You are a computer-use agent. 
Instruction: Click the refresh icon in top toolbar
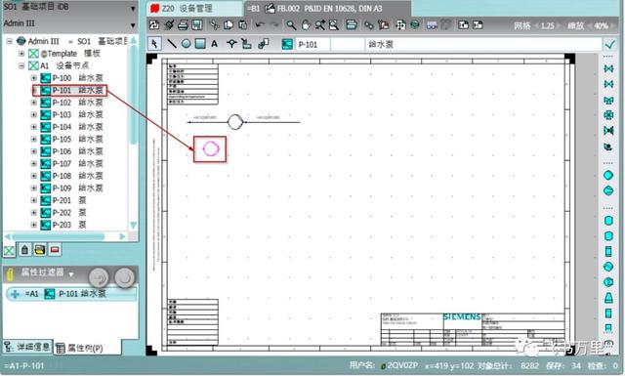click(154, 25)
